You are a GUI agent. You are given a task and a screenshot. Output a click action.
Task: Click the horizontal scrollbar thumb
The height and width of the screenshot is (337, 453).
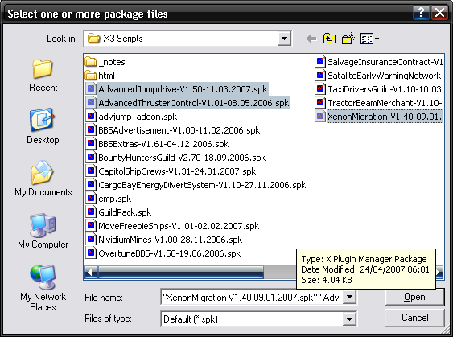tap(181, 272)
